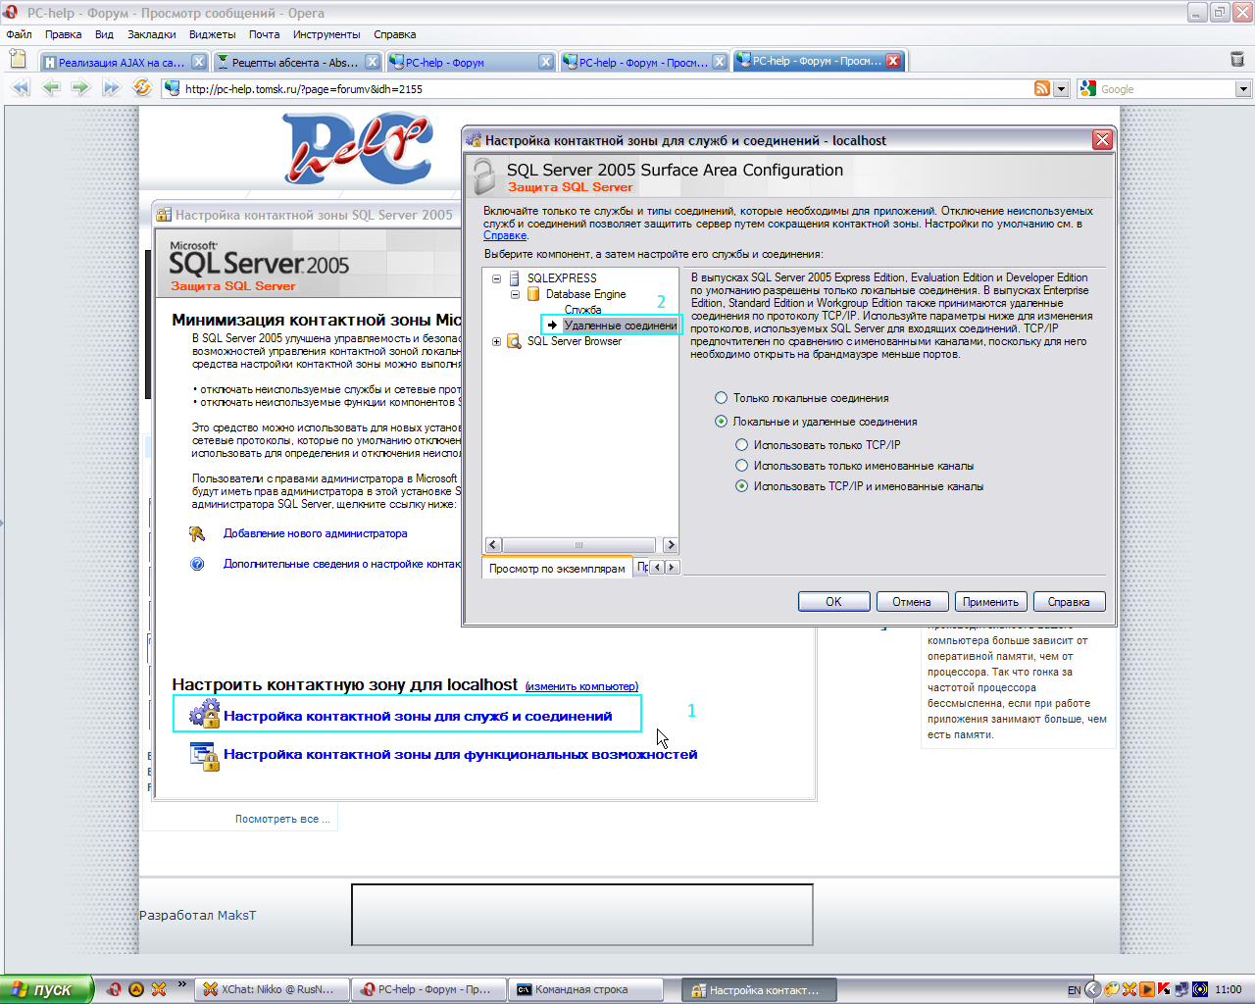This screenshot has width=1255, height=1004.
Task: Collapse the SQLEXPRESS tree node
Action: tap(496, 278)
